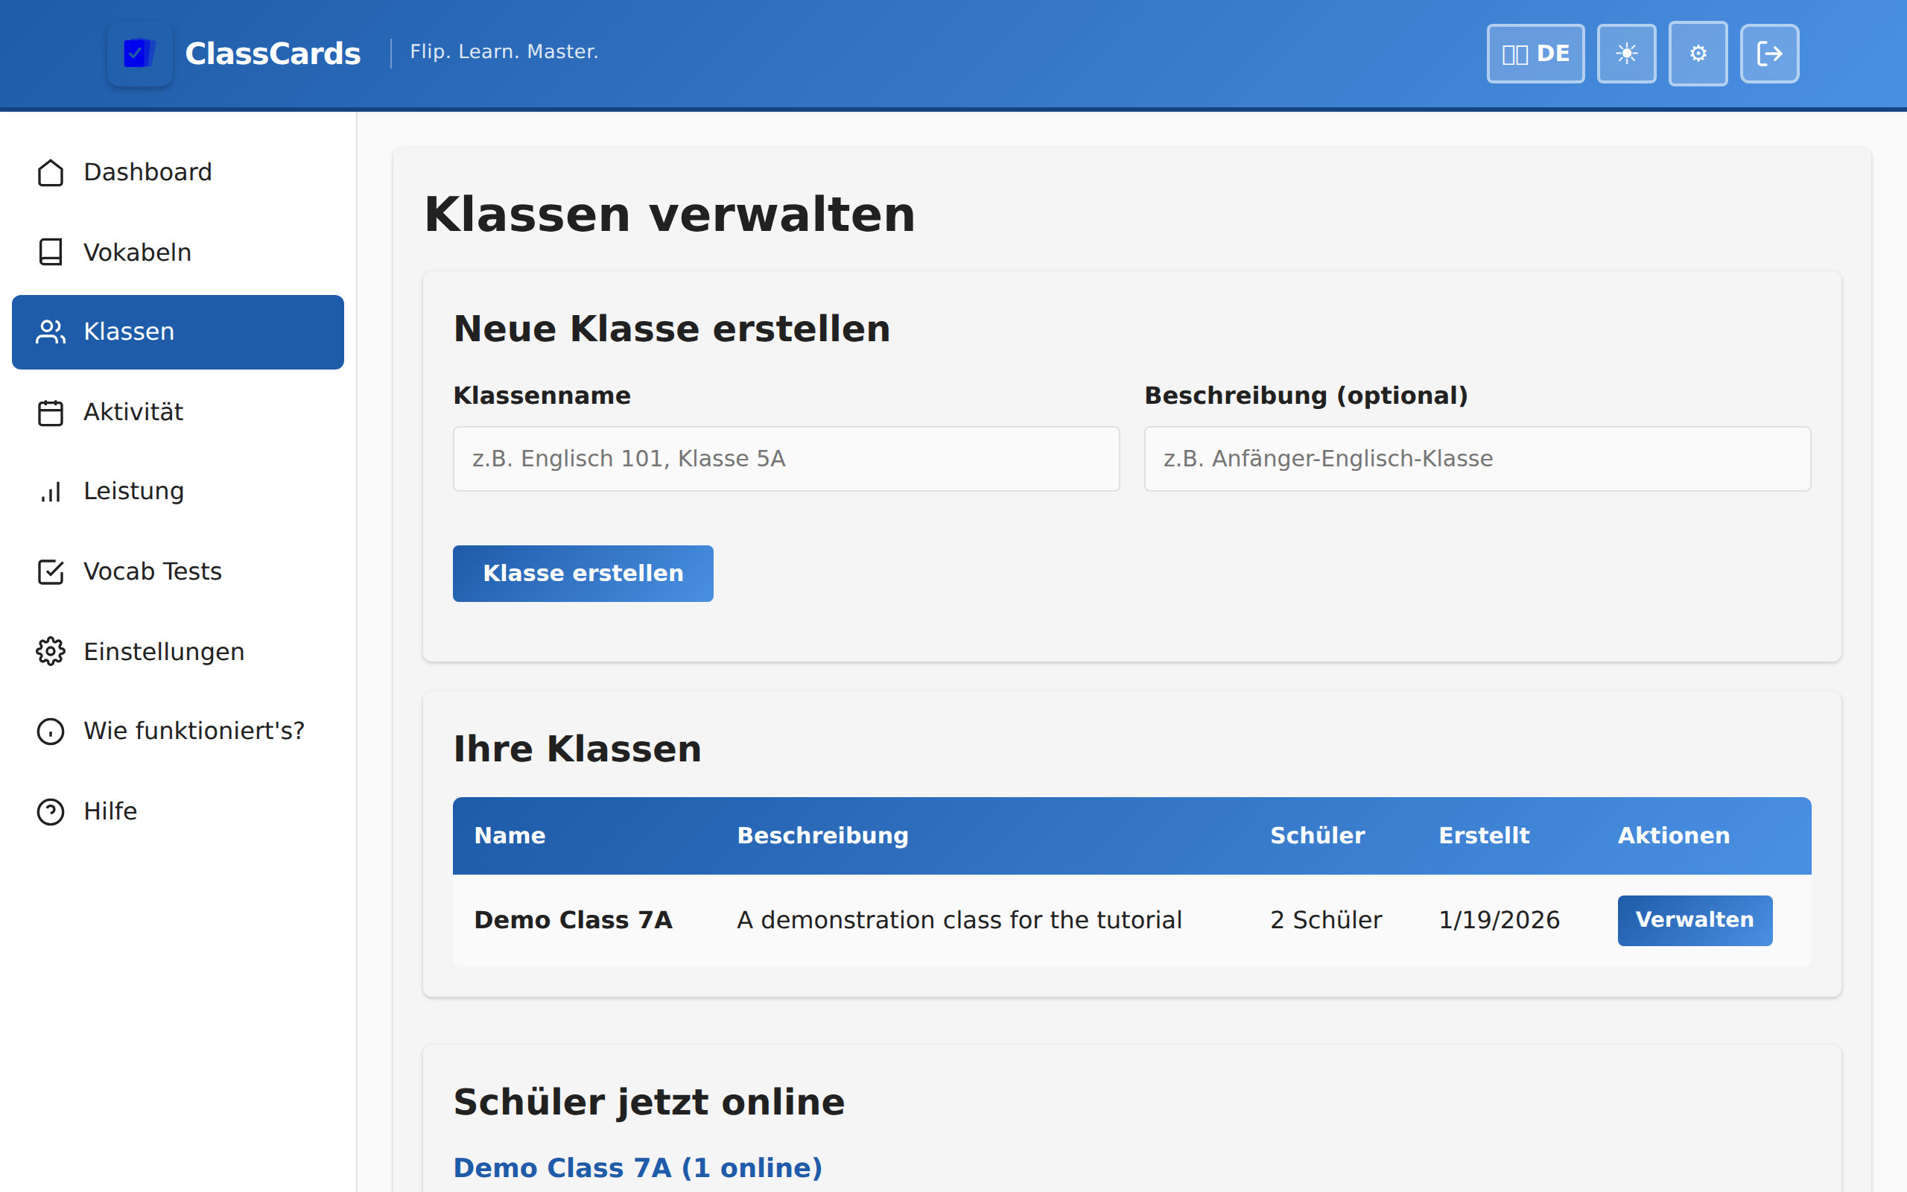Switch language with the DE button
The height and width of the screenshot is (1192, 1907).
pyautogui.click(x=1535, y=54)
